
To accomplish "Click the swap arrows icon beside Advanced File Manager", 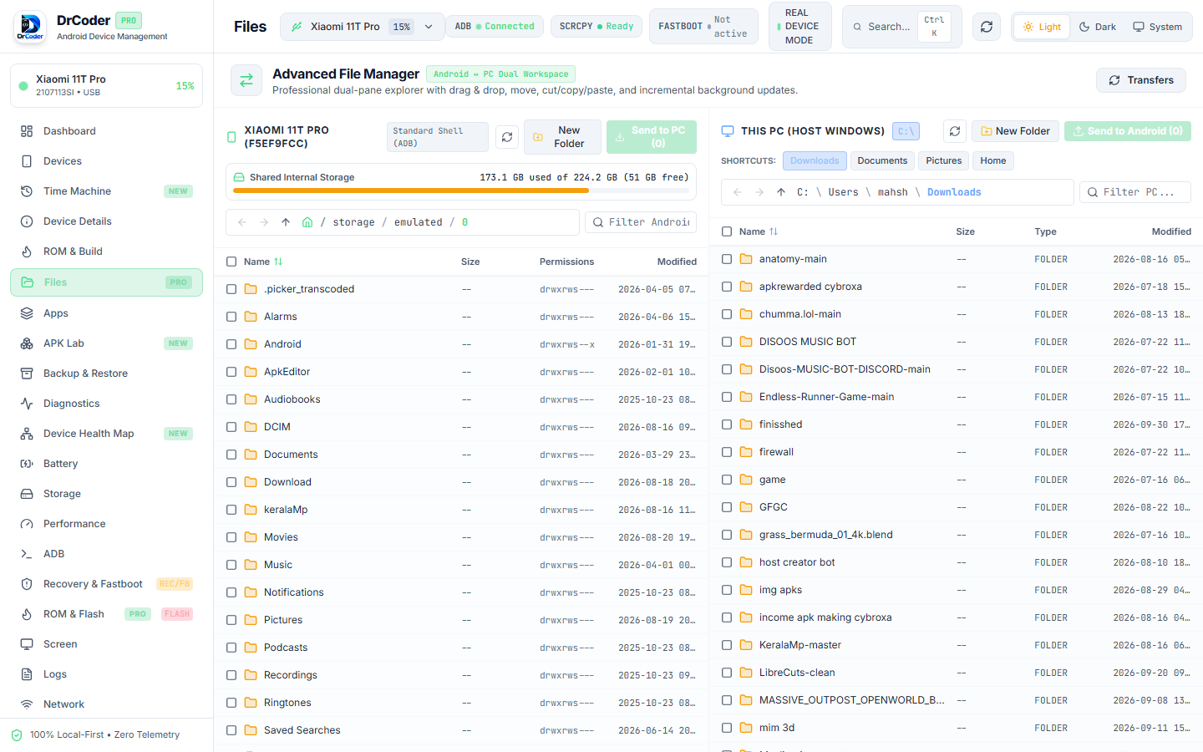I will (246, 81).
